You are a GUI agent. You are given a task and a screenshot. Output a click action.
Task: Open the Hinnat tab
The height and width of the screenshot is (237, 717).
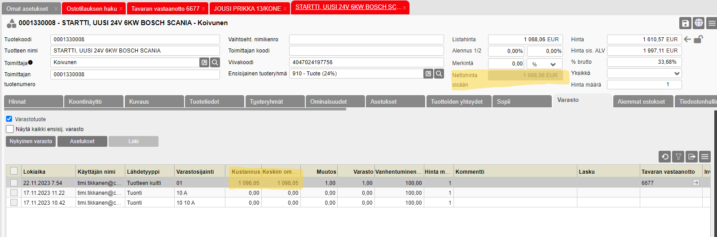[33, 101]
